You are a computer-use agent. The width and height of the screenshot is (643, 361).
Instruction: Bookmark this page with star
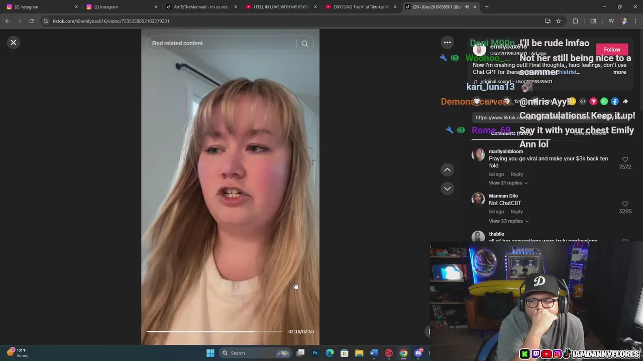[559, 21]
